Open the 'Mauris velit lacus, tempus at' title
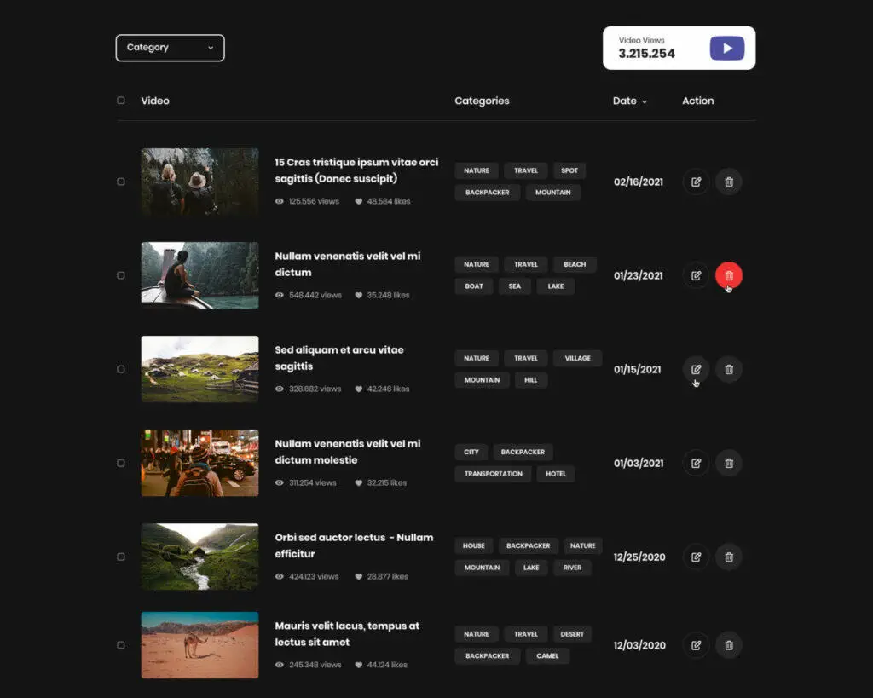 pos(347,634)
